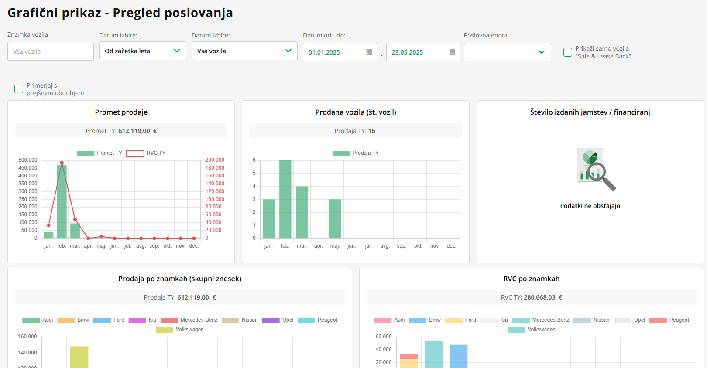
Task: Toggle Prodaja TY legend in Prodana vozila chart
Action: point(356,153)
